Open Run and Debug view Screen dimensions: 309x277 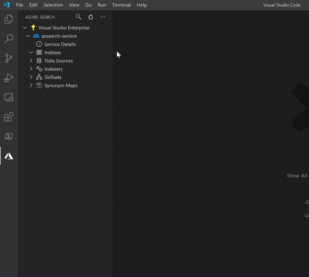pyautogui.click(x=9, y=78)
